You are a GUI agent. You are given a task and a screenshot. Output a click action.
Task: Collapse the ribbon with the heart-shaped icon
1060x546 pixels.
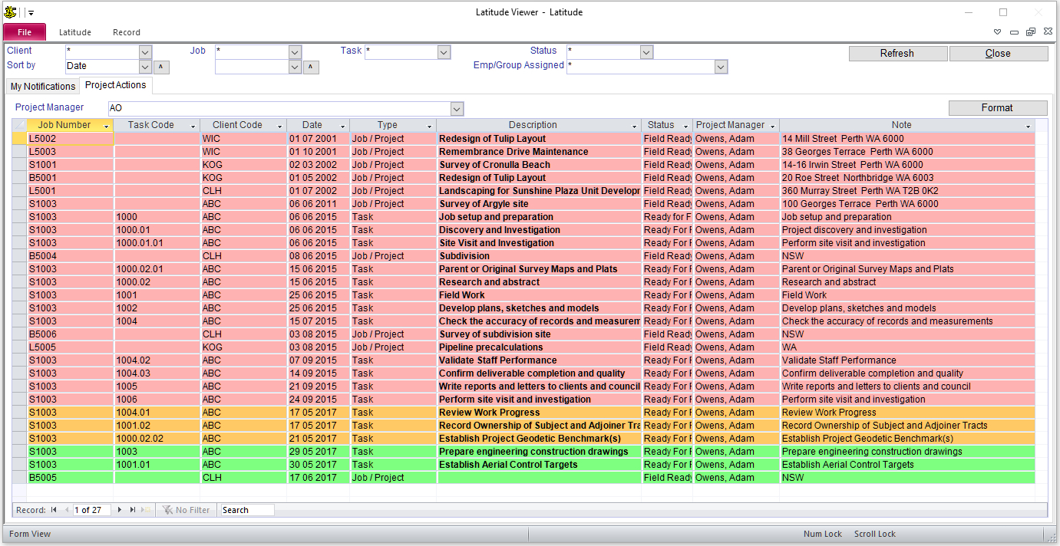[997, 32]
